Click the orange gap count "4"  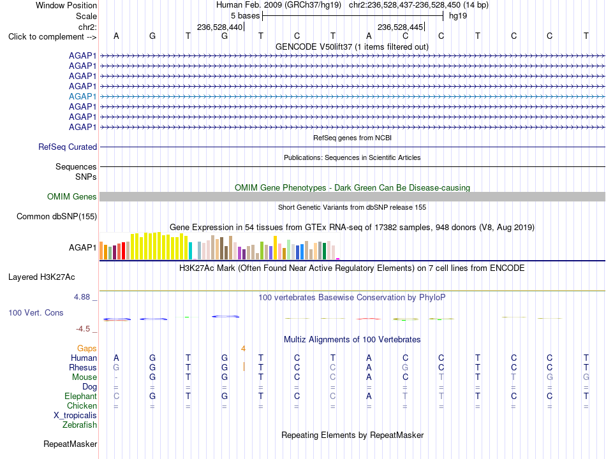[243, 349]
